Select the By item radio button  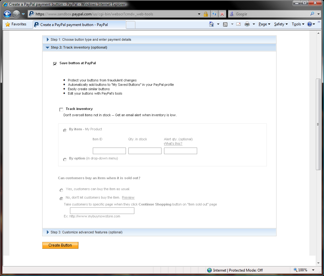pos(65,130)
